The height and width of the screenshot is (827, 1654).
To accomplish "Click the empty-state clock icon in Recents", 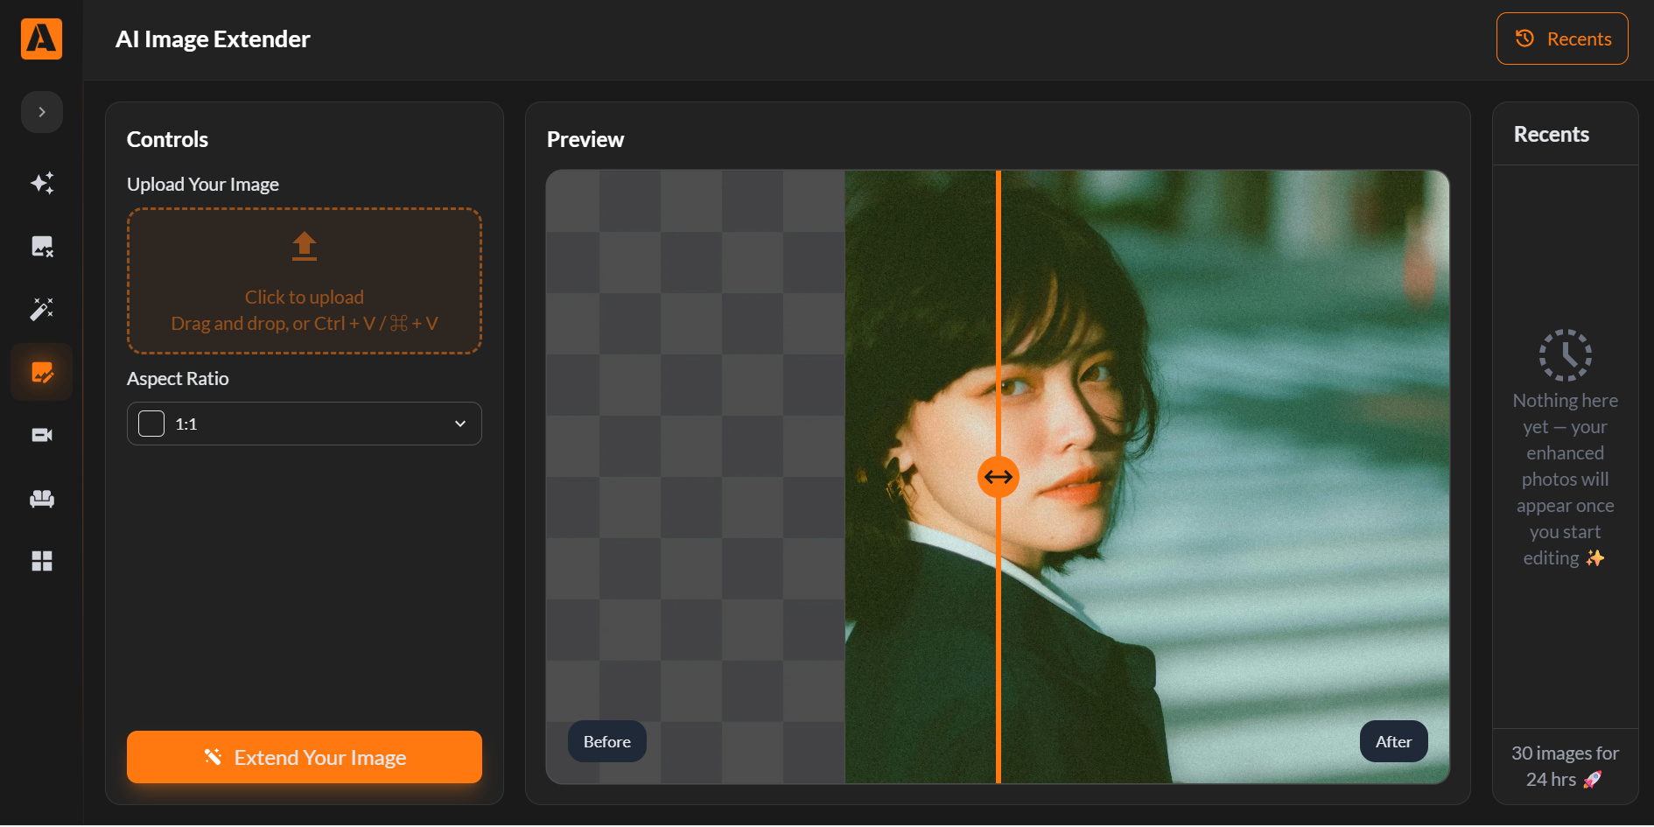I will 1565,355.
